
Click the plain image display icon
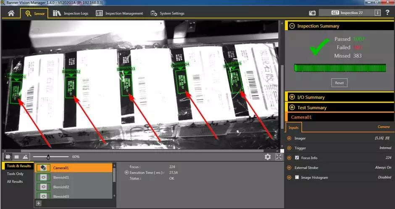(x=17, y=157)
